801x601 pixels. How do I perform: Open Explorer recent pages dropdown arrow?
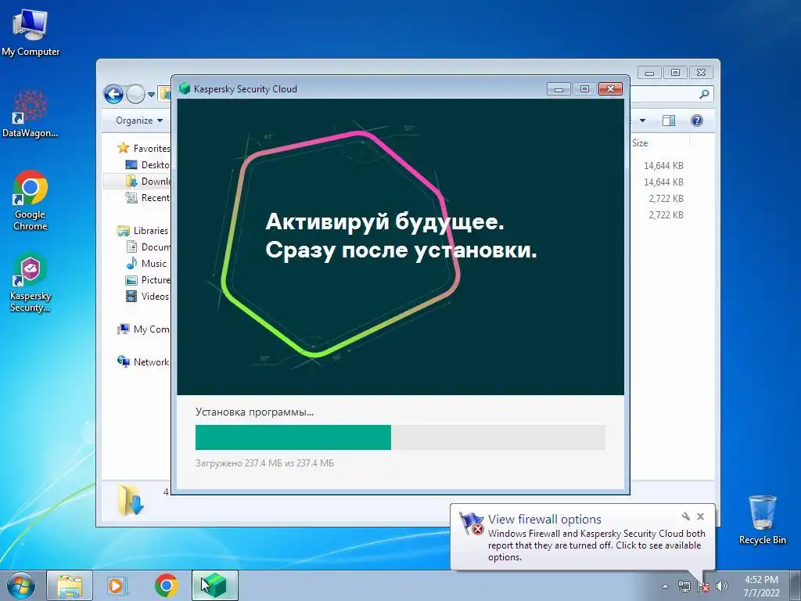(151, 95)
